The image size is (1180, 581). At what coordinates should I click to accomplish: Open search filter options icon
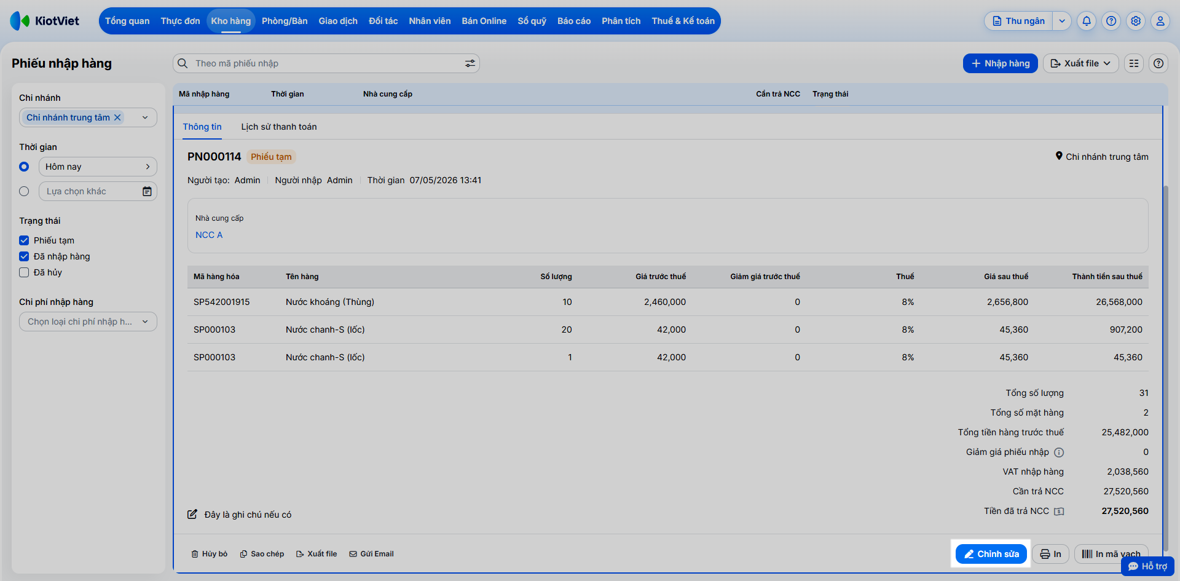(470, 63)
